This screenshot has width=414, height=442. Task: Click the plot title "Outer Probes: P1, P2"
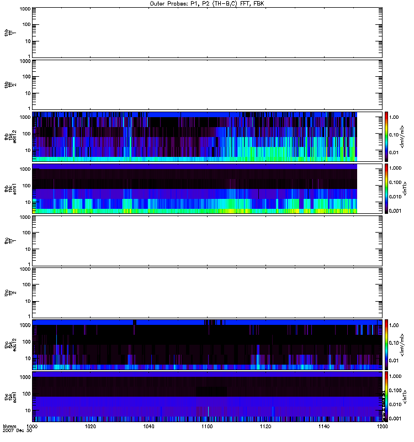point(207,3)
